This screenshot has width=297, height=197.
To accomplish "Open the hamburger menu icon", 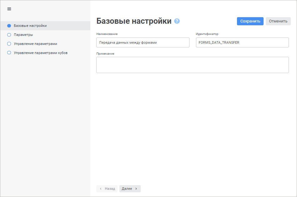I will pos(9,9).
